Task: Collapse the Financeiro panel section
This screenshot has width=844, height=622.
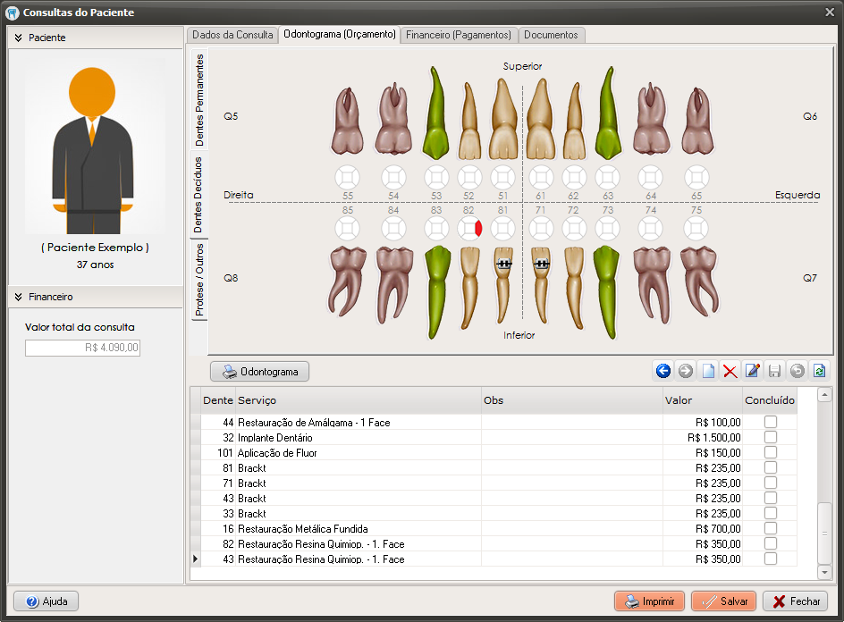Action: (18, 297)
